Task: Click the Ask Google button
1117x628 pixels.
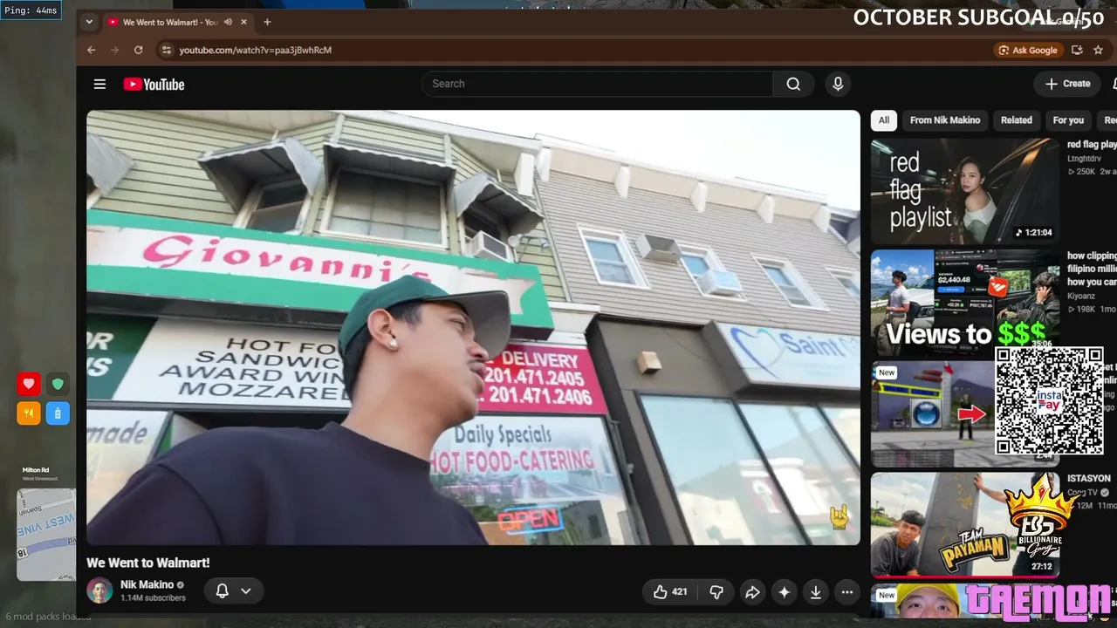Action: [x=1028, y=50]
